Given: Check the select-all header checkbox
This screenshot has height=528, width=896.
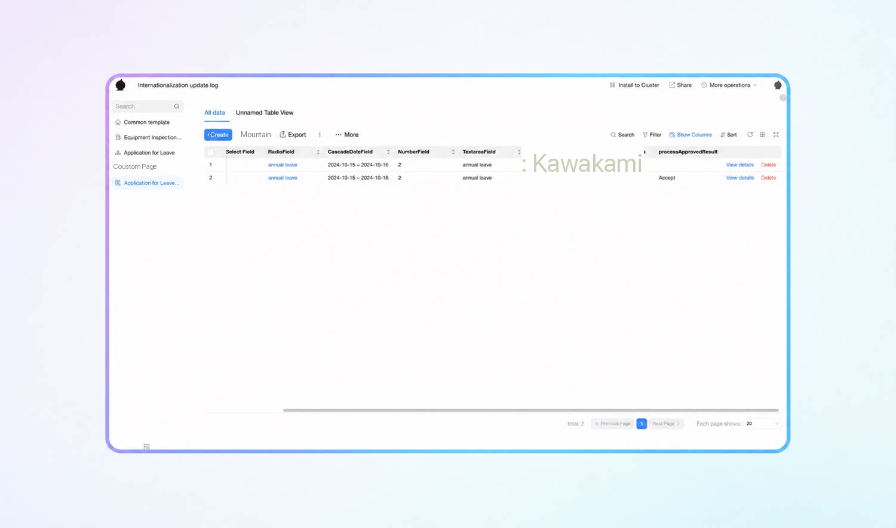Looking at the screenshot, I should [x=210, y=152].
